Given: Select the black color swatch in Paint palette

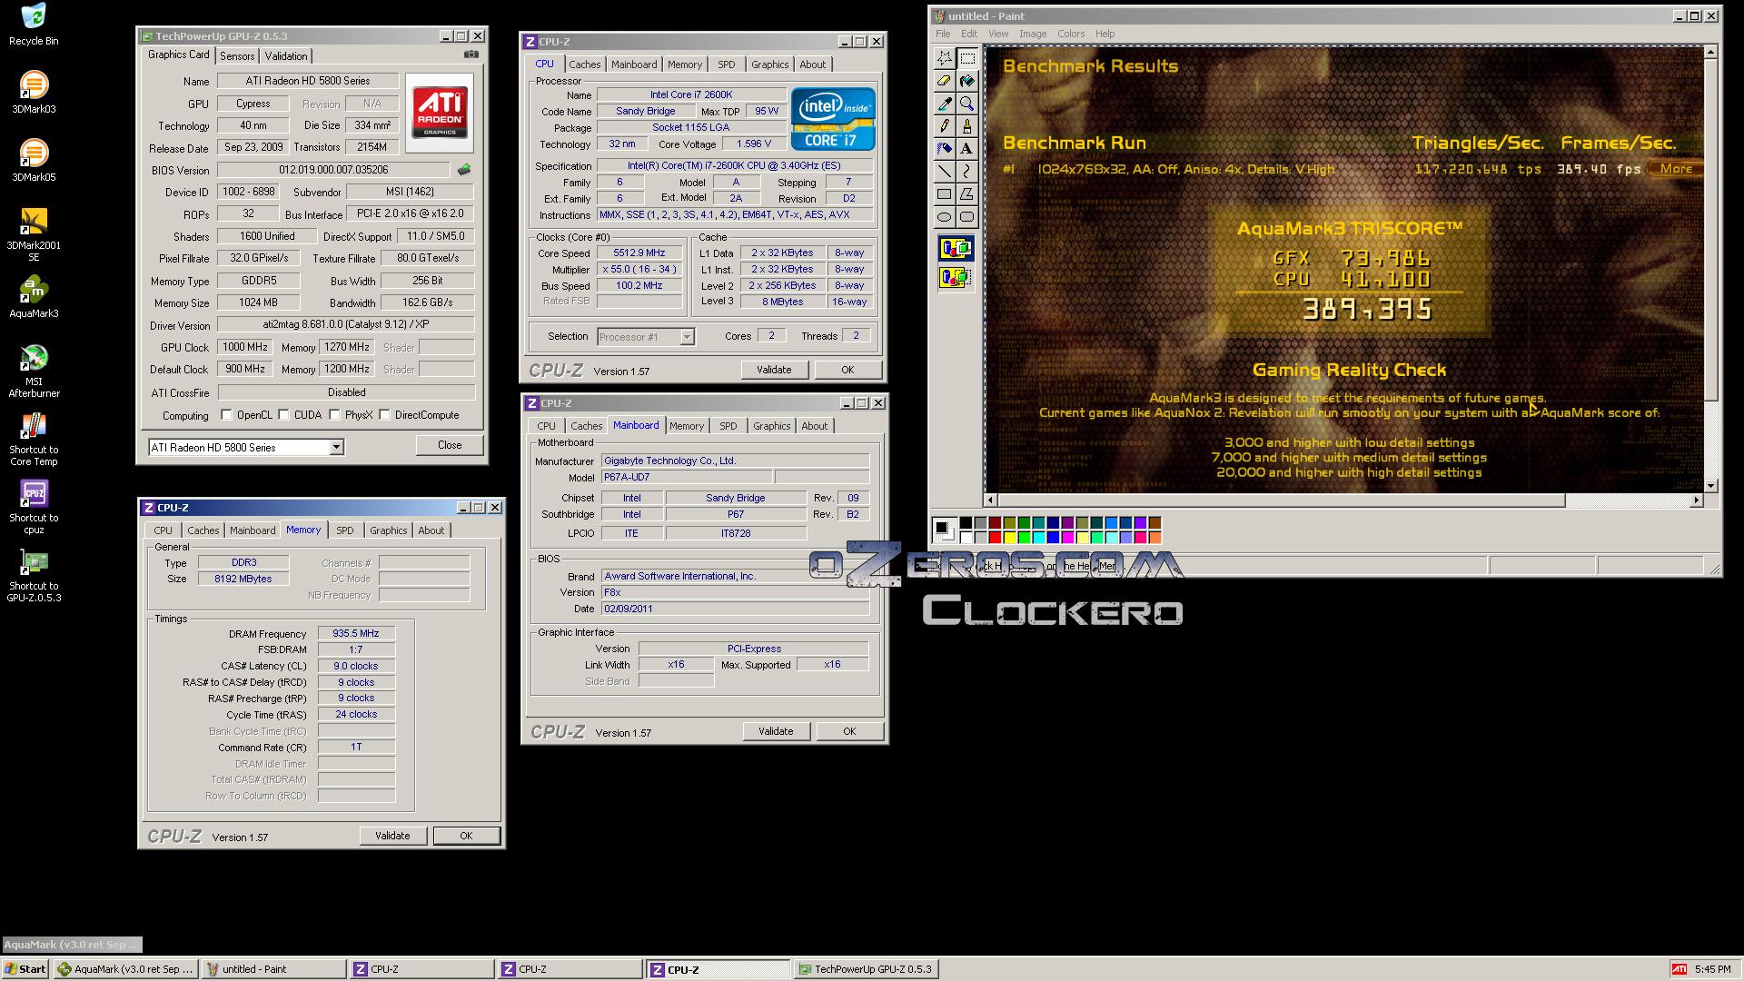Looking at the screenshot, I should (x=966, y=523).
